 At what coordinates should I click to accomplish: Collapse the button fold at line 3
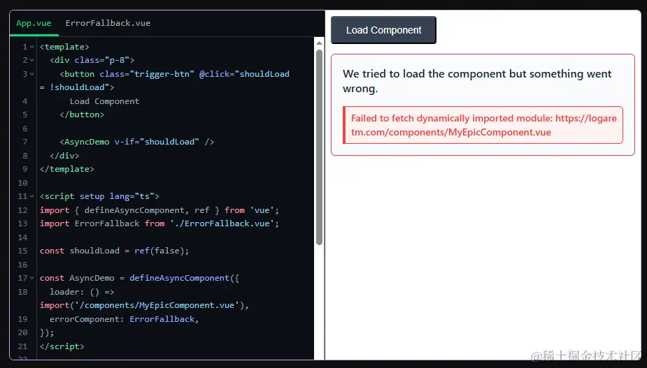[31, 74]
